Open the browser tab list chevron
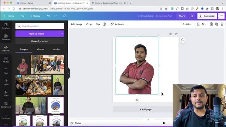This screenshot has width=226, height=127. tap(222, 3)
